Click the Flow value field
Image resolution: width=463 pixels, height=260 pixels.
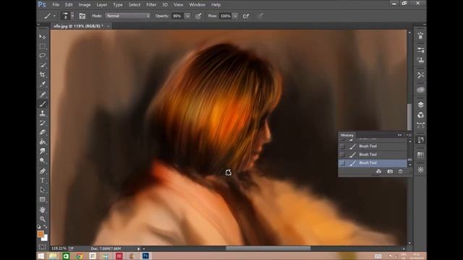(225, 16)
